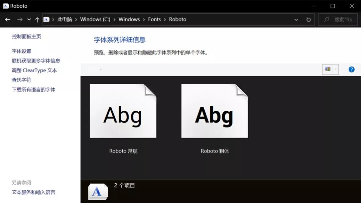Click the up-one-level arrow
The height and width of the screenshot is (203, 361).
point(37,19)
